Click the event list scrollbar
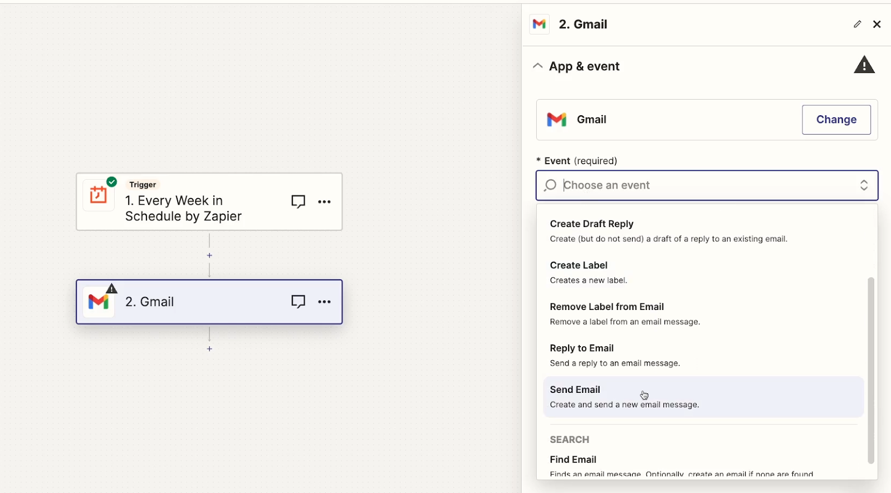The width and height of the screenshot is (891, 493). click(871, 370)
